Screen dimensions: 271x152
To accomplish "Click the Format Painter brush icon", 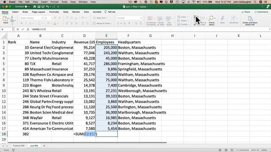I will [x=12, y=24].
